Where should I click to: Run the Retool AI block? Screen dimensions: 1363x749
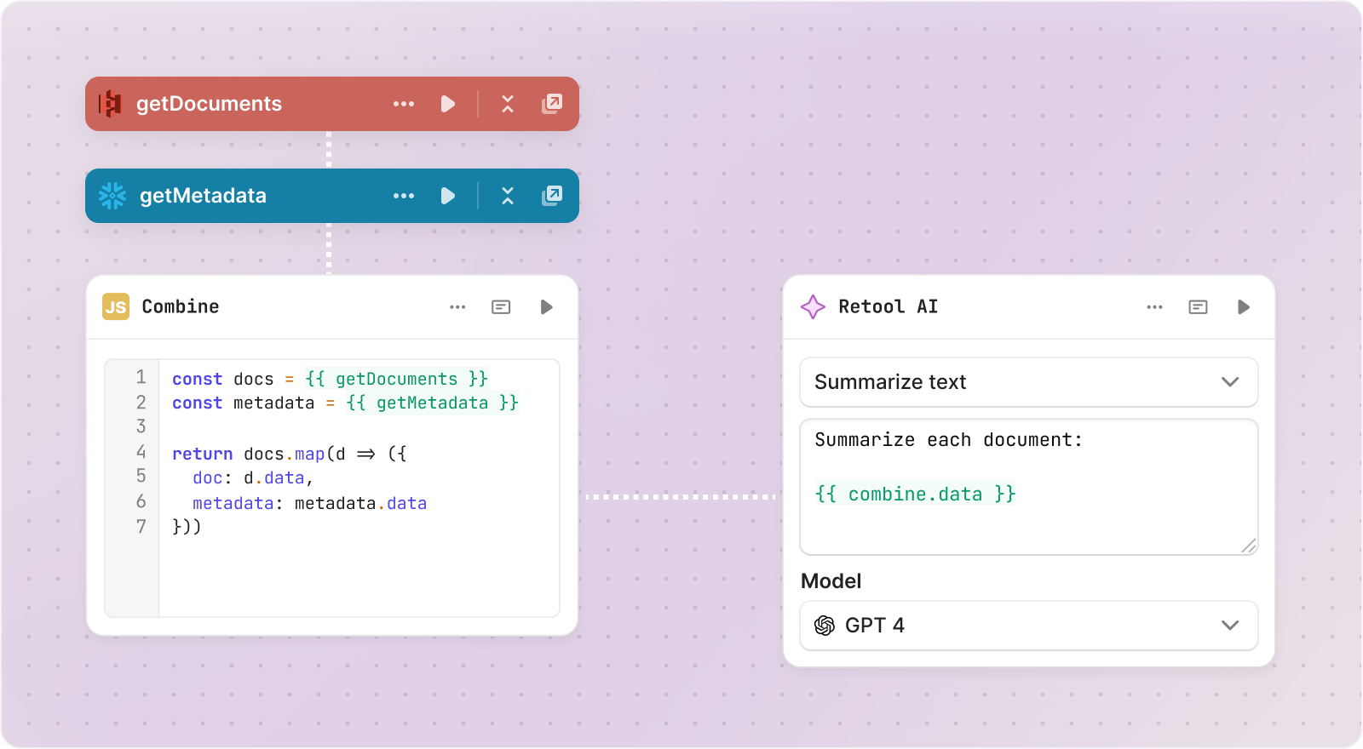[x=1243, y=307]
